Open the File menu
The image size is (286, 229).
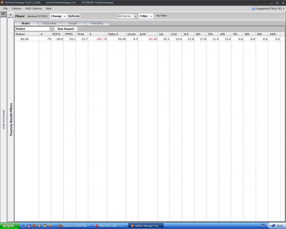pyautogui.click(x=5, y=9)
